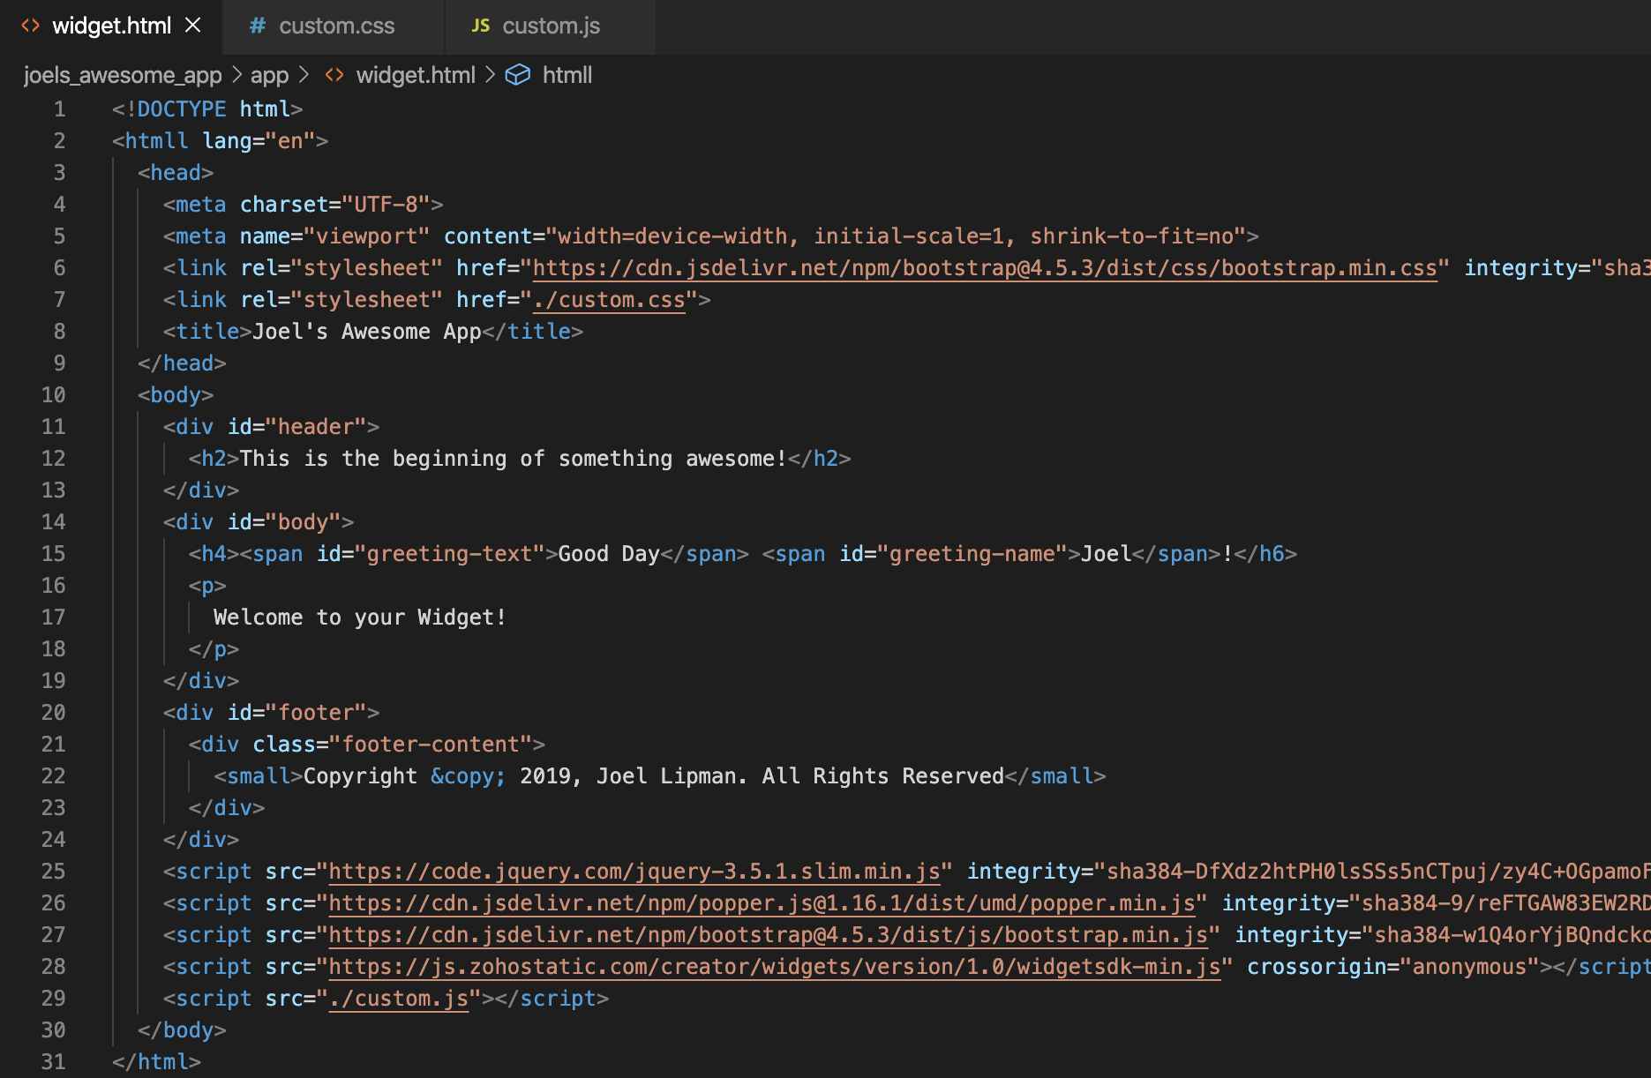
Task: Expand the app folder breadcrumb
Action: coord(269,75)
